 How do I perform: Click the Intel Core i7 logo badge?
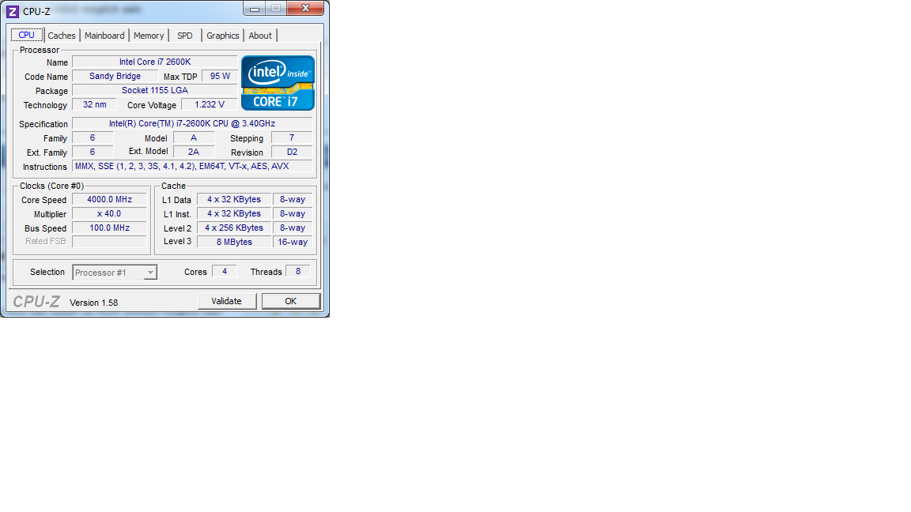click(278, 83)
